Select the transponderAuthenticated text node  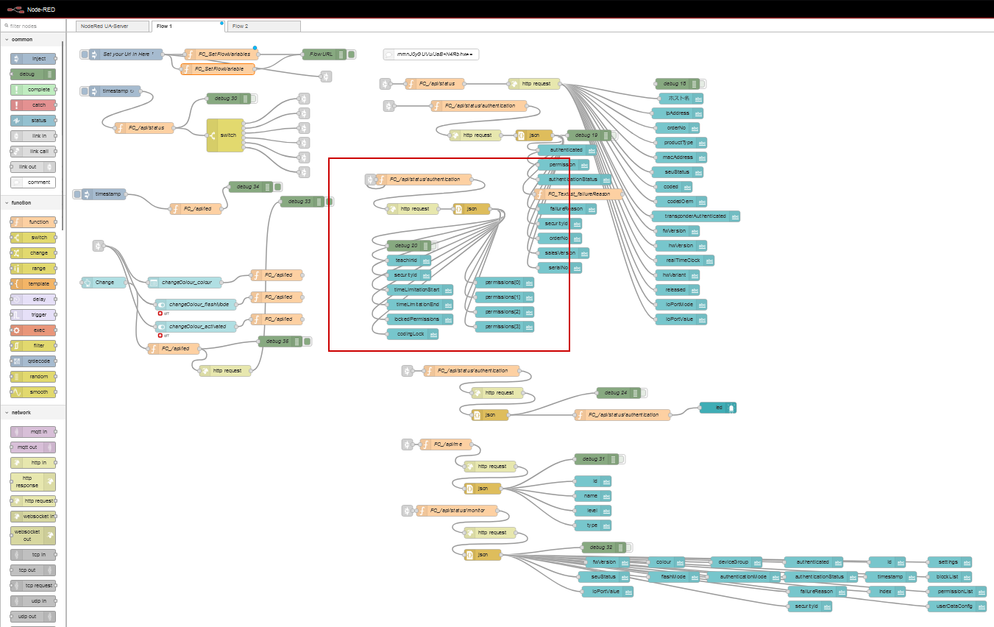696,216
